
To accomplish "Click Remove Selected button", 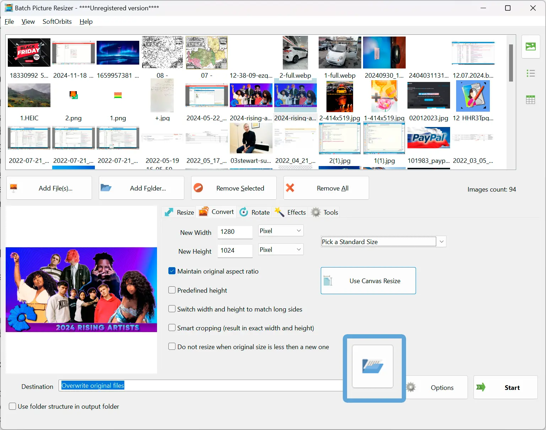I will (x=234, y=188).
